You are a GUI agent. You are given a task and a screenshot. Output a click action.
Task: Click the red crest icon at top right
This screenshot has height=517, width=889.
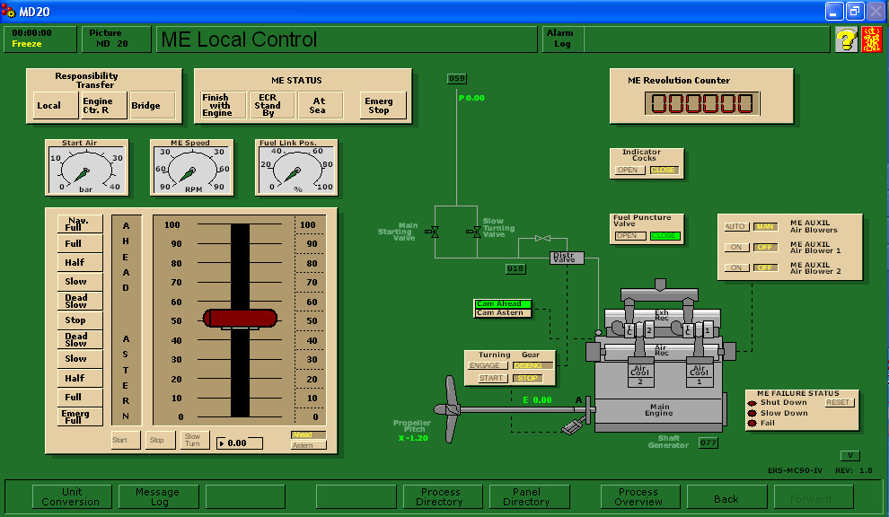click(871, 39)
